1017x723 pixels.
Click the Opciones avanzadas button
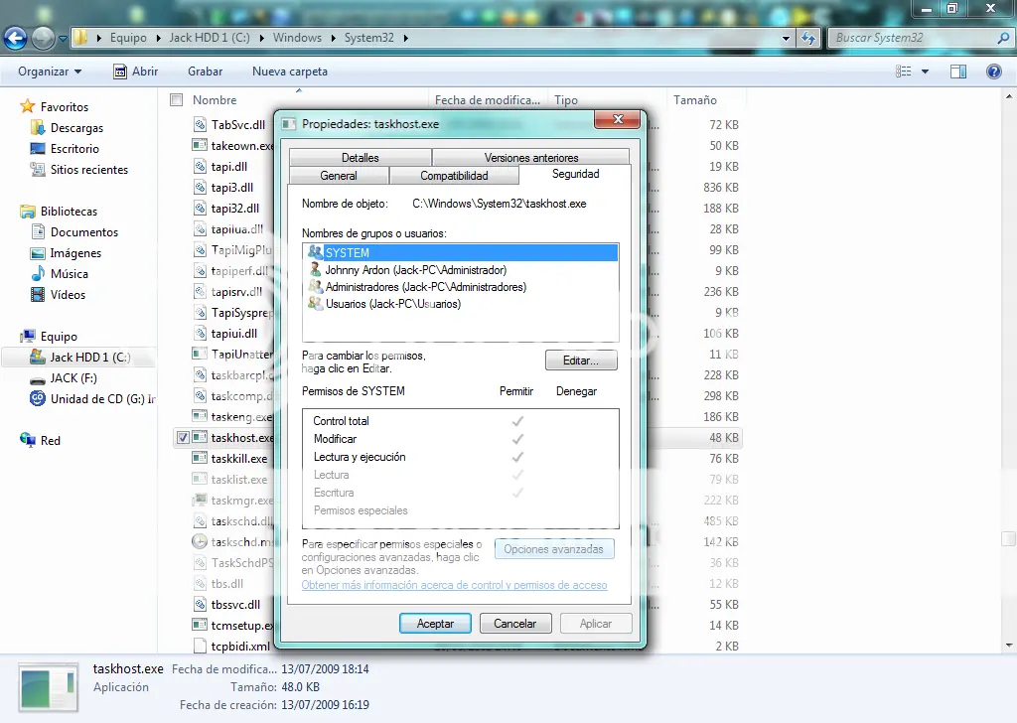[554, 549]
